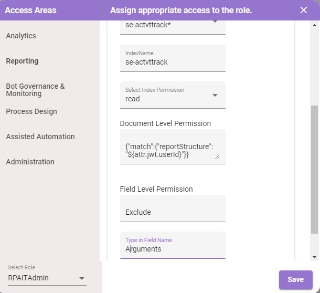Click the vertical scrollbar thumb
The image size is (320, 293).
[314, 170]
